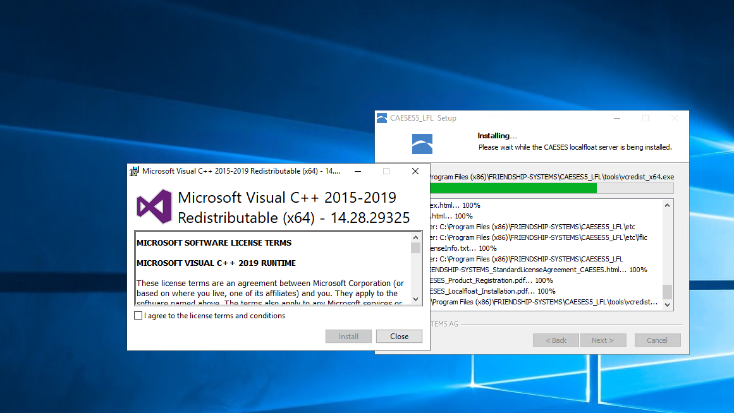Click CAESES install log scroll up arrow

coord(668,205)
